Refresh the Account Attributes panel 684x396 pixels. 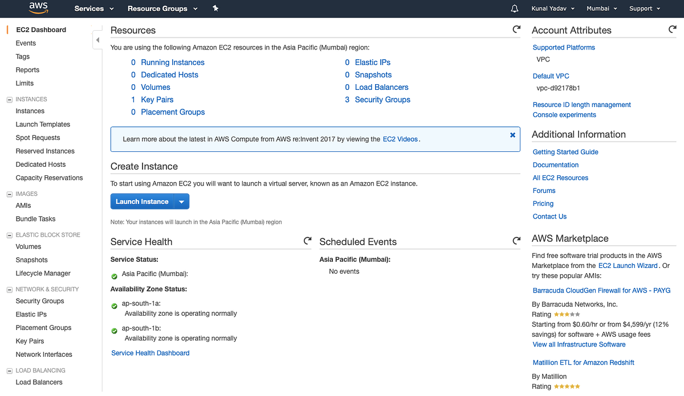[672, 29]
